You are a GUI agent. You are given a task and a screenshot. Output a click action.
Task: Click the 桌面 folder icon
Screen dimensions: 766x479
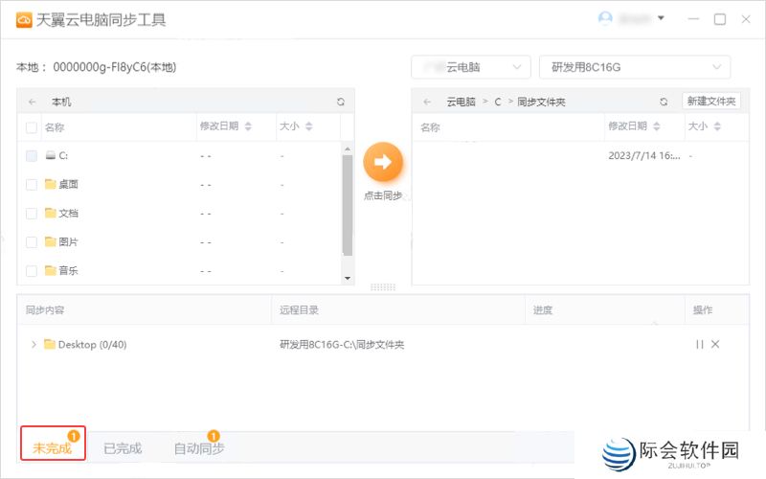point(51,184)
